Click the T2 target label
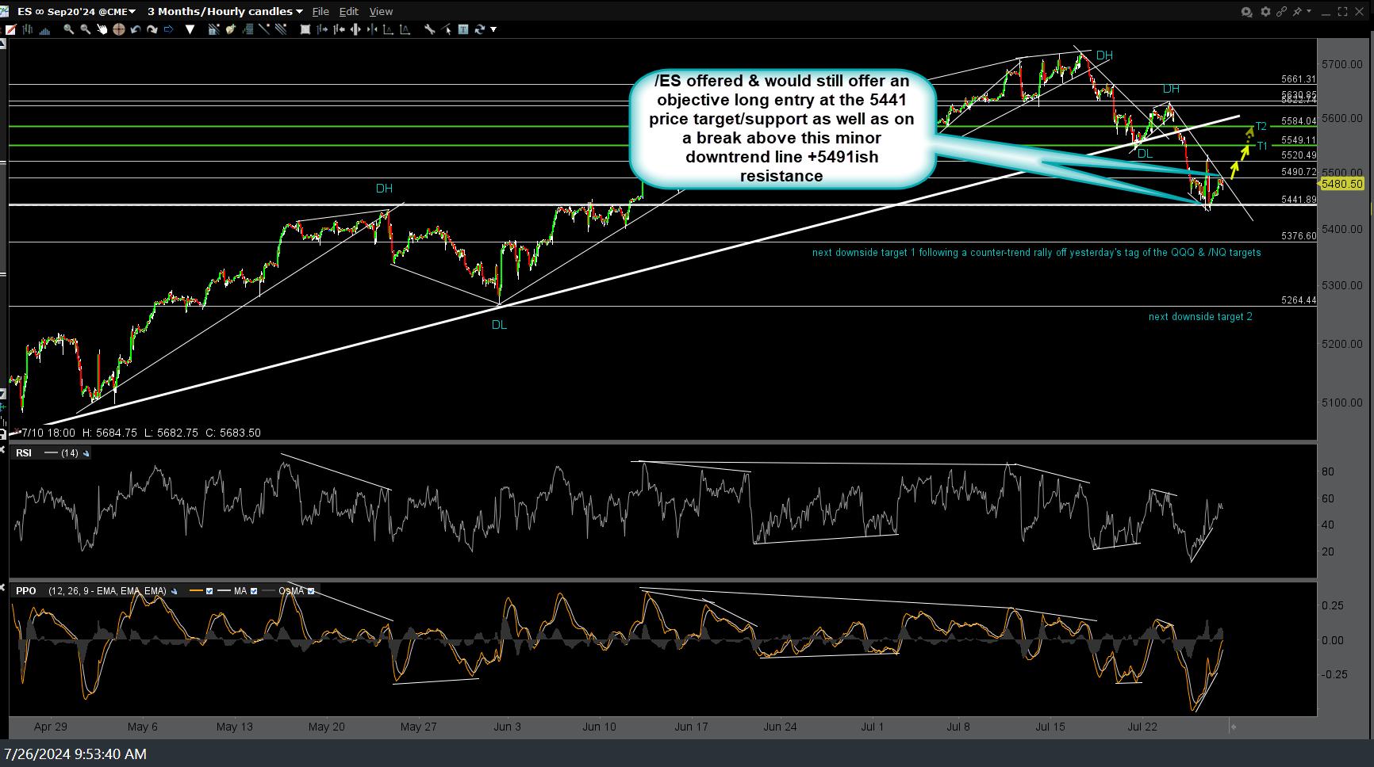The image size is (1374, 767). [x=1261, y=127]
